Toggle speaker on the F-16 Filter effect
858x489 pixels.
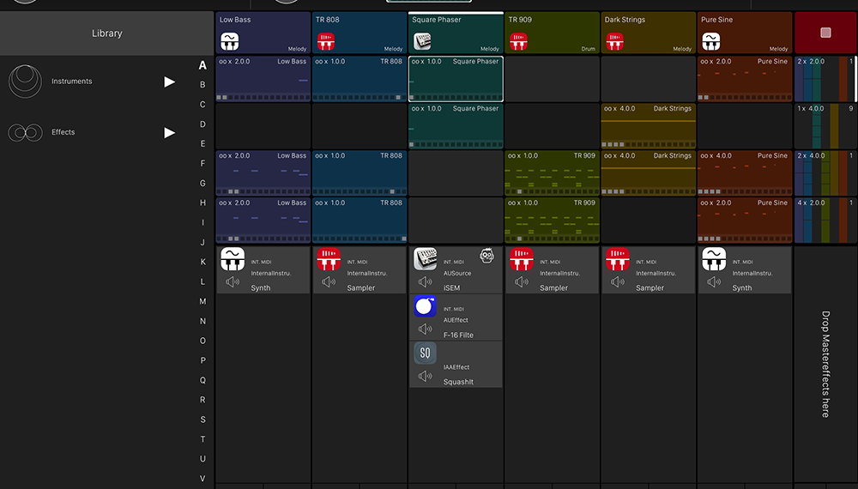pyautogui.click(x=425, y=329)
